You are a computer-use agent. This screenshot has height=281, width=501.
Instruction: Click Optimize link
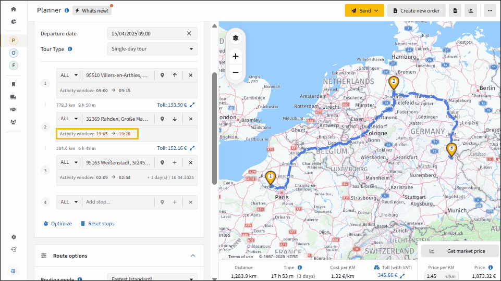click(58, 224)
